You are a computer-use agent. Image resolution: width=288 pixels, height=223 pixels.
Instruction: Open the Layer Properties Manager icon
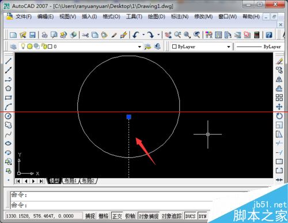13,47
